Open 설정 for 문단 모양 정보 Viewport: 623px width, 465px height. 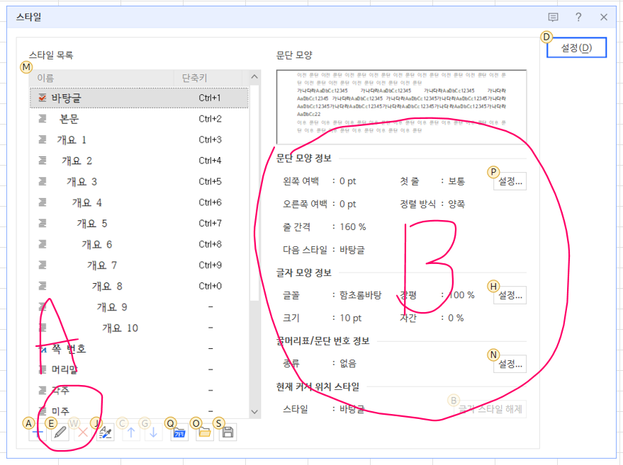pos(510,181)
